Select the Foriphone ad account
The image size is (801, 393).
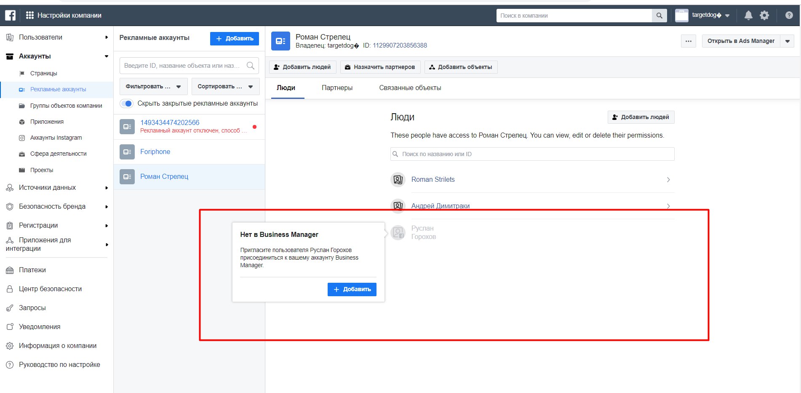(189, 152)
